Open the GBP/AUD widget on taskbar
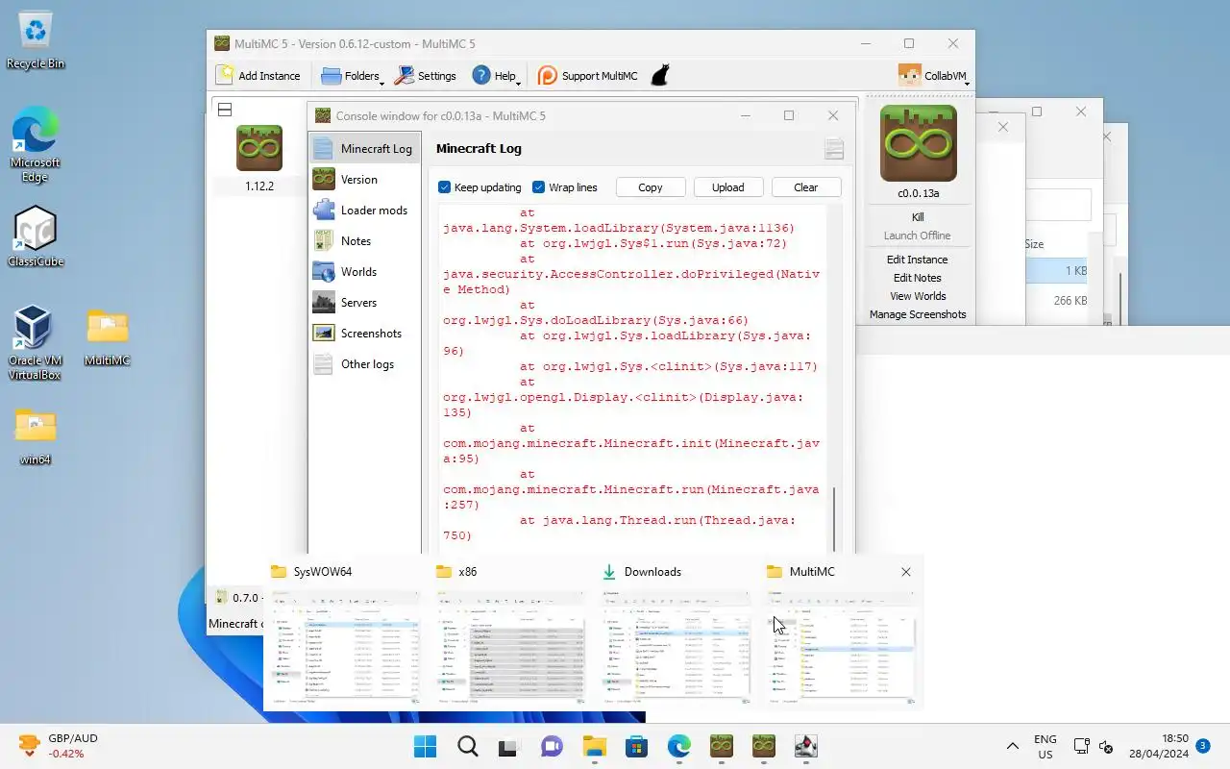 click(x=58, y=746)
